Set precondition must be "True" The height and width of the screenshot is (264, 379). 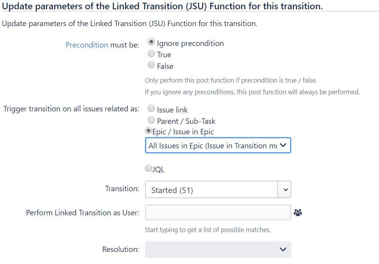pyautogui.click(x=151, y=53)
